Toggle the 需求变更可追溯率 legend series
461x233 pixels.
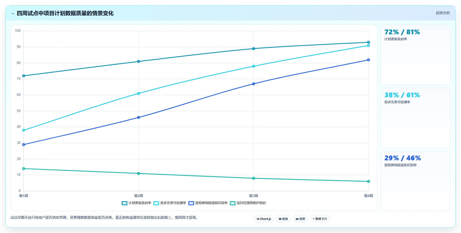170,203
